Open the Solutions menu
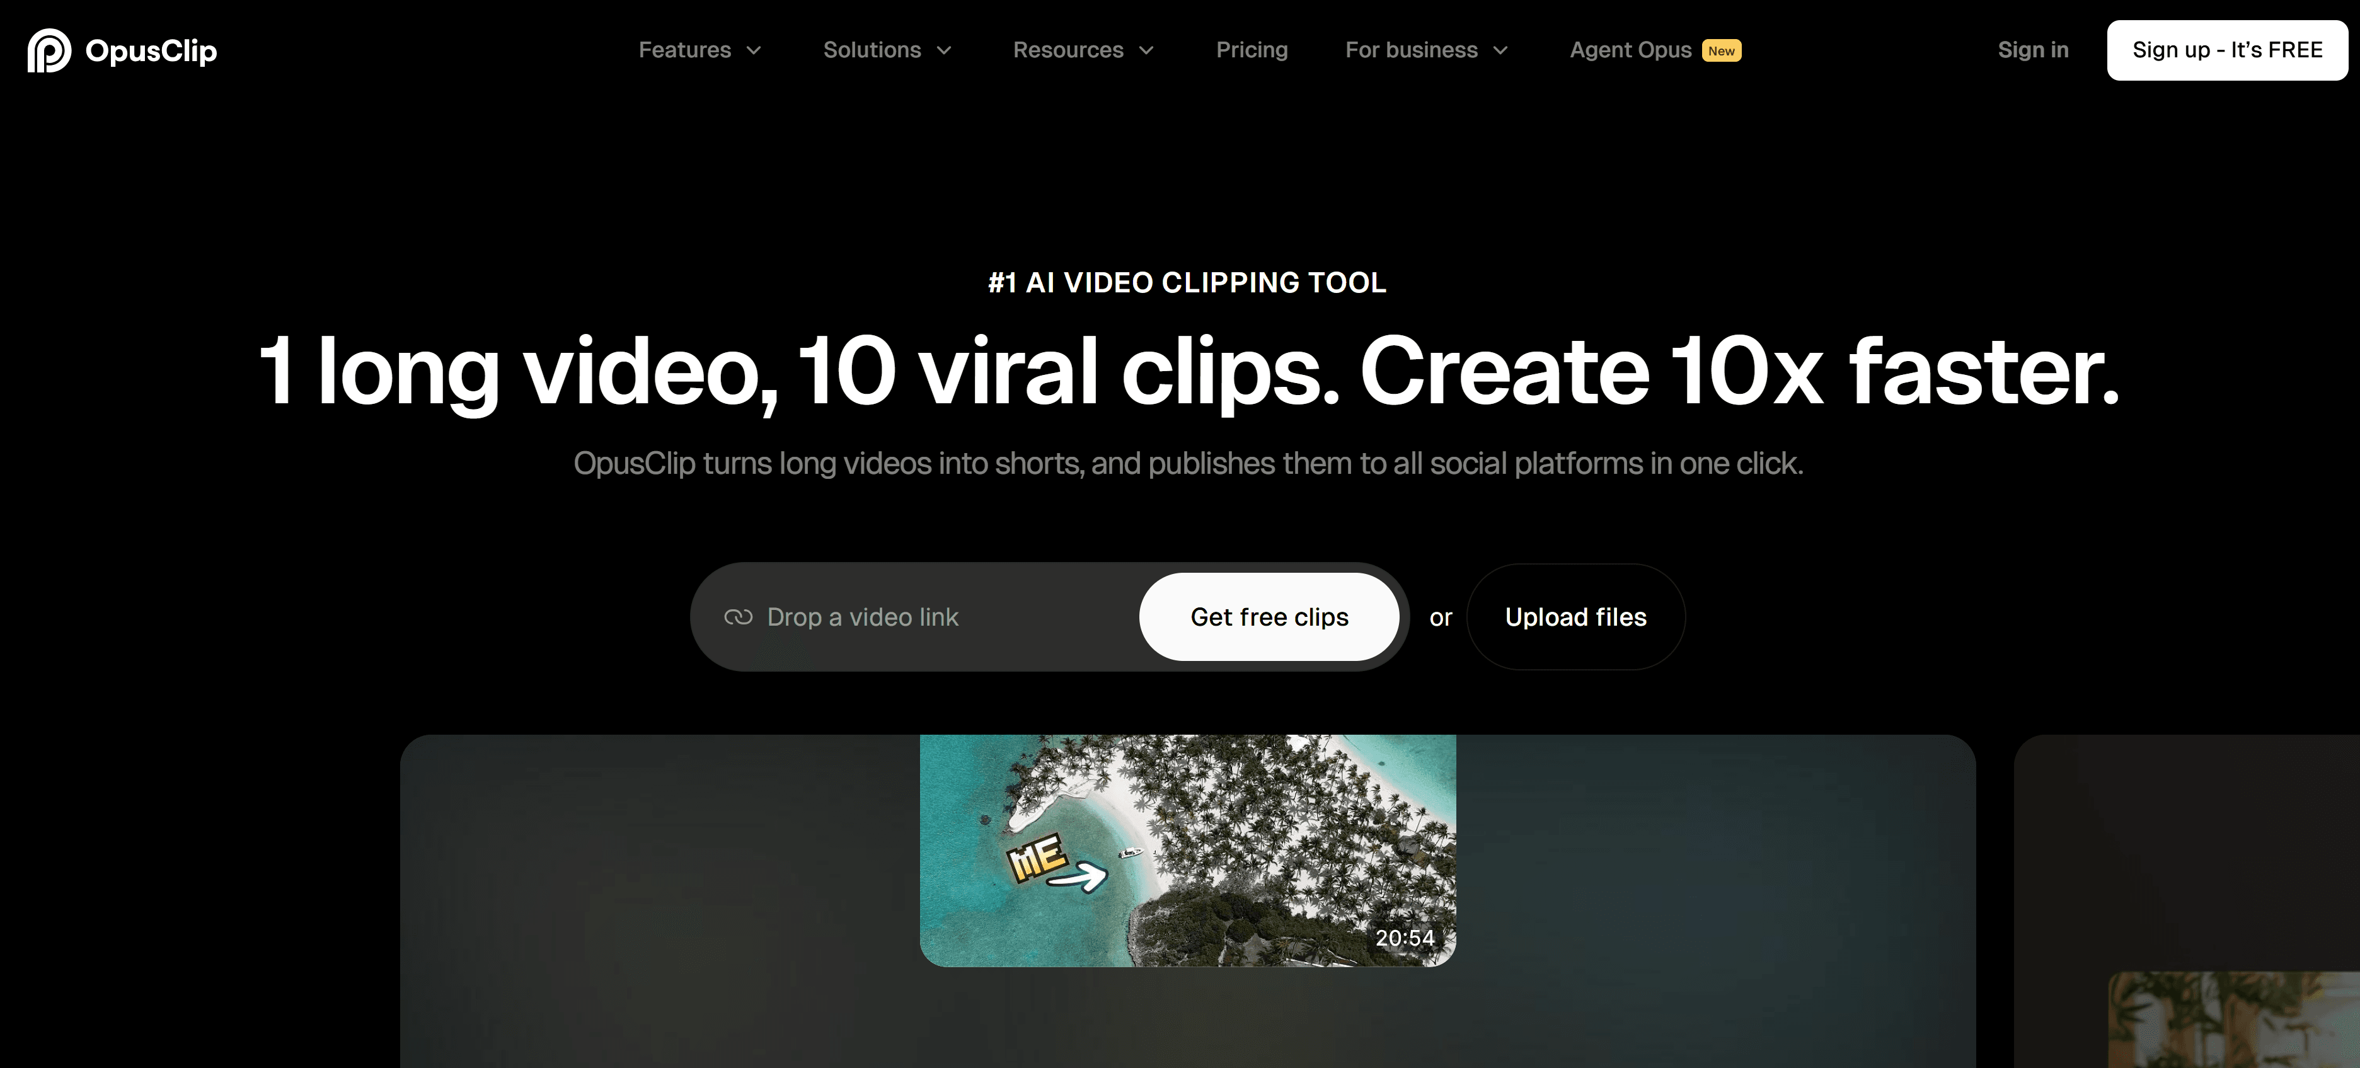The image size is (2360, 1068). coord(872,49)
